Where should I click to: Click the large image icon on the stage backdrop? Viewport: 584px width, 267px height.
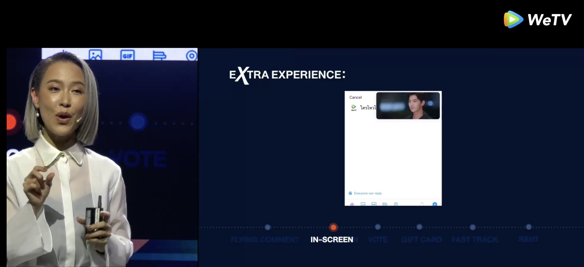point(95,55)
